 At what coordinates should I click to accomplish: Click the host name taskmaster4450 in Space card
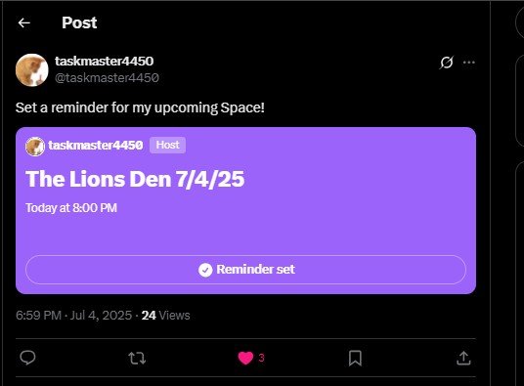coord(96,145)
